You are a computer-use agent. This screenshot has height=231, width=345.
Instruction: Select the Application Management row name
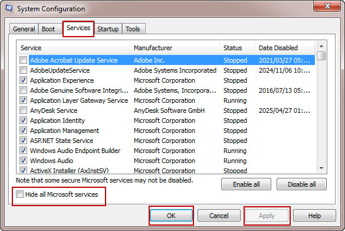tap(65, 131)
